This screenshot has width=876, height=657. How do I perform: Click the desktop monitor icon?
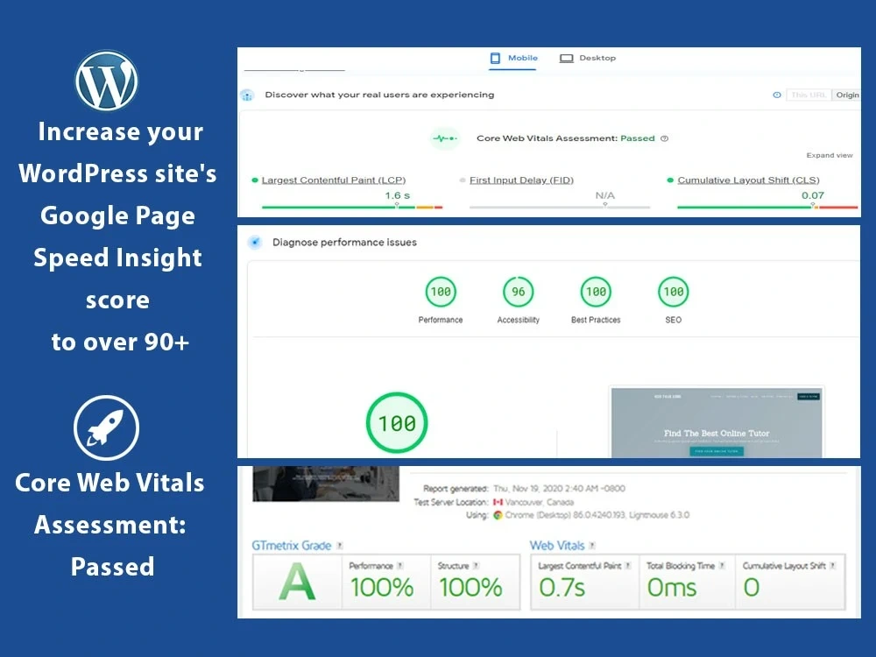click(x=567, y=58)
